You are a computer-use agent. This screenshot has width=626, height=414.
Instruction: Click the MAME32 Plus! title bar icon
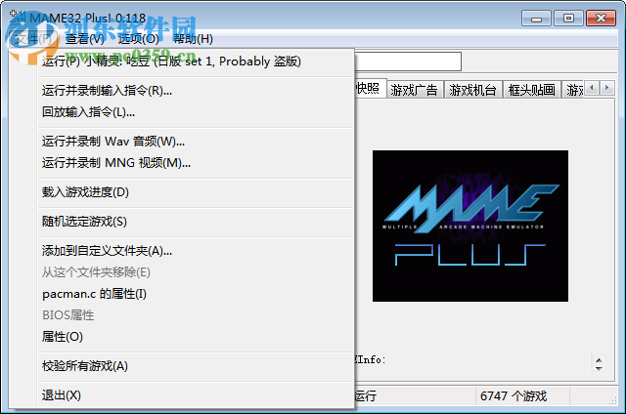coord(18,18)
